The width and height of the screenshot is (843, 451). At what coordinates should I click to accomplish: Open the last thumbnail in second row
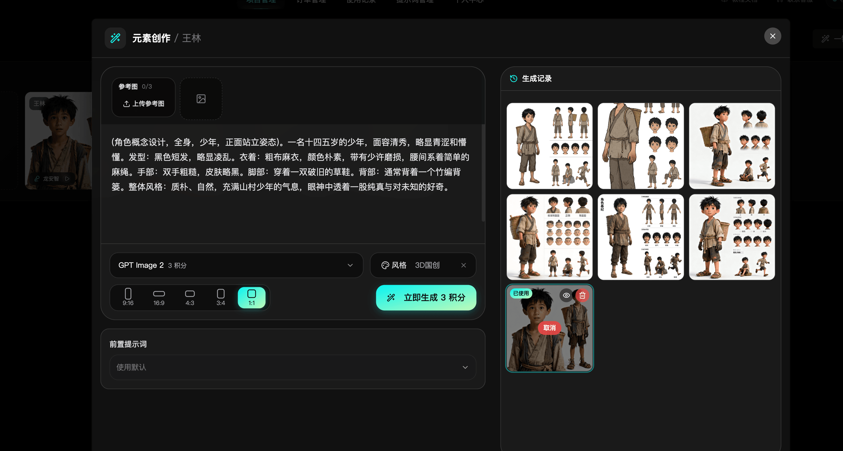tap(732, 237)
